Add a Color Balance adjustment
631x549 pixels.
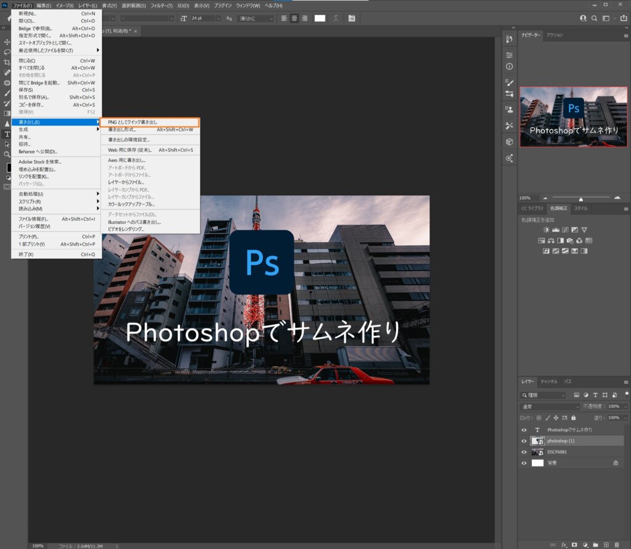point(551,241)
